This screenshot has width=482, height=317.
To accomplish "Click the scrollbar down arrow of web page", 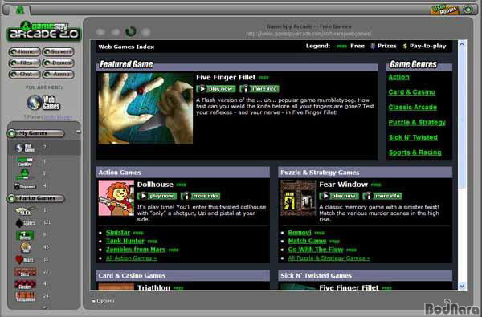I will pos(462,287).
